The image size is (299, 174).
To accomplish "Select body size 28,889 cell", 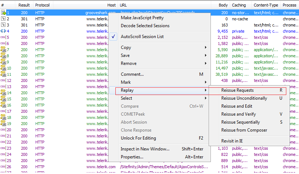I will click(x=222, y=56).
